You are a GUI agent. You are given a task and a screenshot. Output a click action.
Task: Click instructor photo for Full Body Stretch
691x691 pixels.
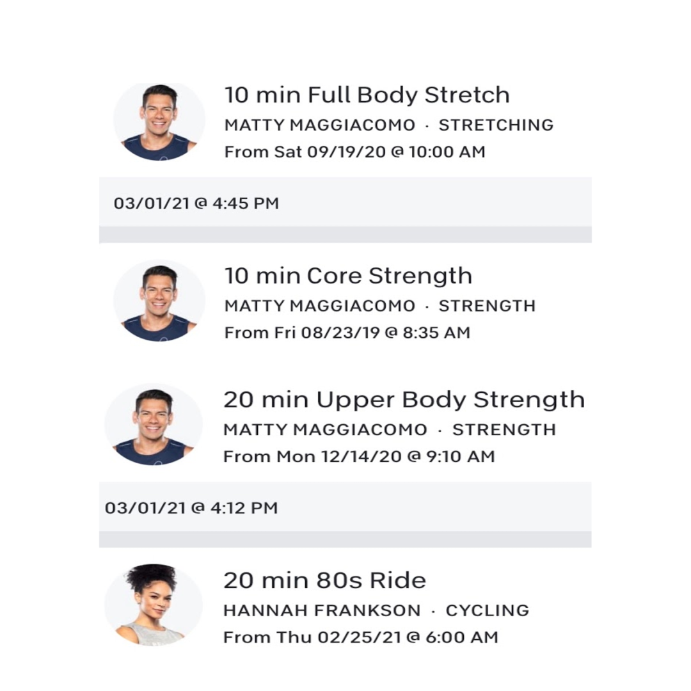[x=159, y=121]
